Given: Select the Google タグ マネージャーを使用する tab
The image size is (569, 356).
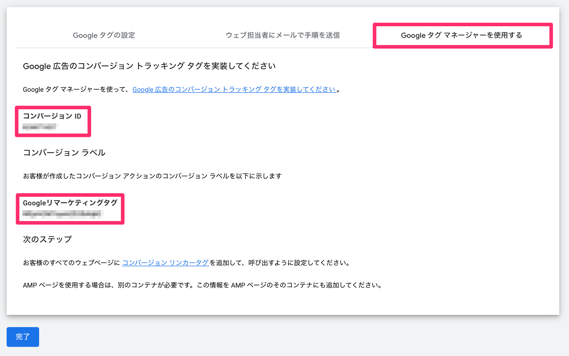Looking at the screenshot, I should coord(462,35).
